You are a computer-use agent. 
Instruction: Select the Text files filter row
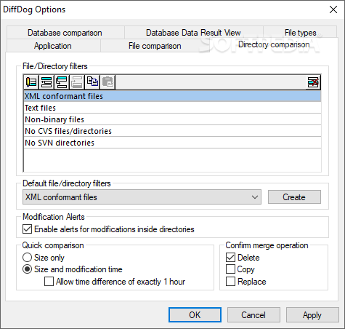[172, 108]
